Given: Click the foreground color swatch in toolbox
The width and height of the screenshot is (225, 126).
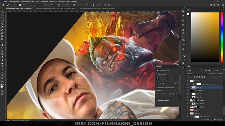Looking at the screenshot, I should click(1, 86).
